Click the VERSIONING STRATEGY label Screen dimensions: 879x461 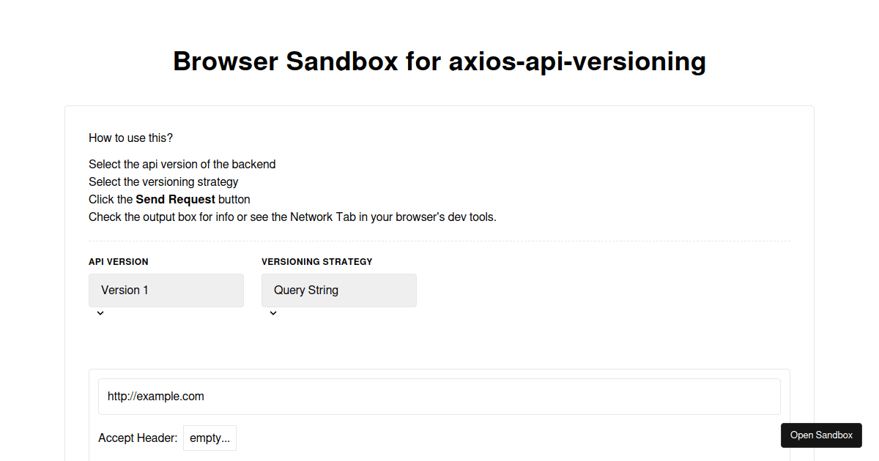tap(316, 261)
